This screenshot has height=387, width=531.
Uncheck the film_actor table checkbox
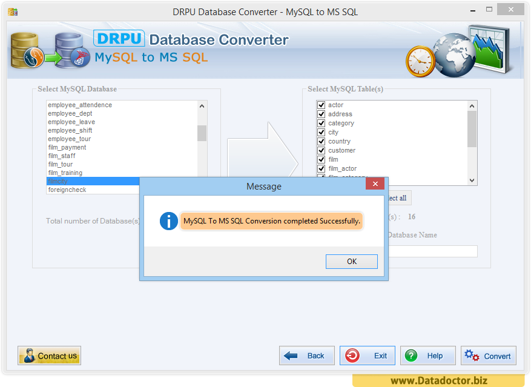322,168
